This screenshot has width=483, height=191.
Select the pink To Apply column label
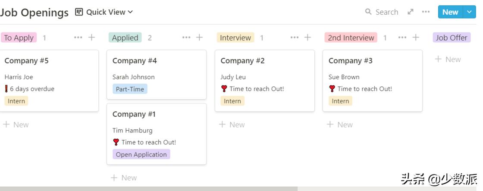[19, 38]
